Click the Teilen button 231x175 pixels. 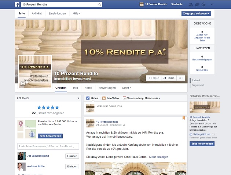pos(169,78)
